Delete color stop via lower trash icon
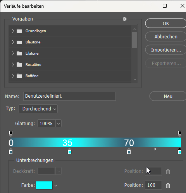Screen dimensions: 186x193 tap(168, 186)
